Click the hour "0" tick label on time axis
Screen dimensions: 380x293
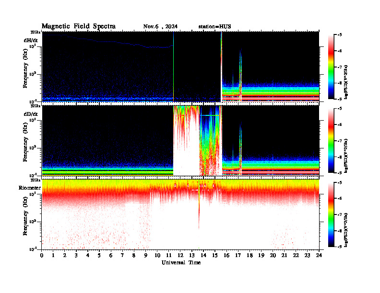(42, 256)
